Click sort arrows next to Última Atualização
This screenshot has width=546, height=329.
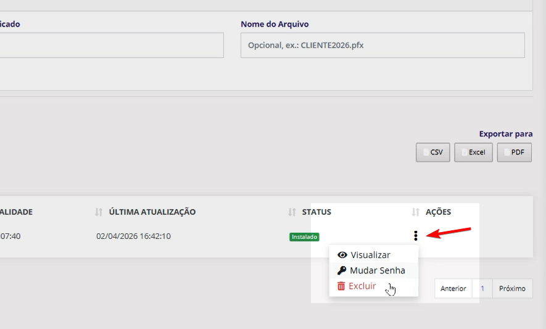(99, 212)
